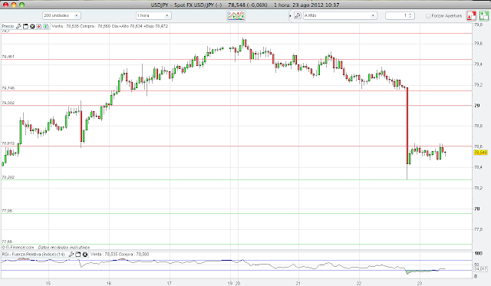Click the 77,66 support level label

click(x=7, y=242)
